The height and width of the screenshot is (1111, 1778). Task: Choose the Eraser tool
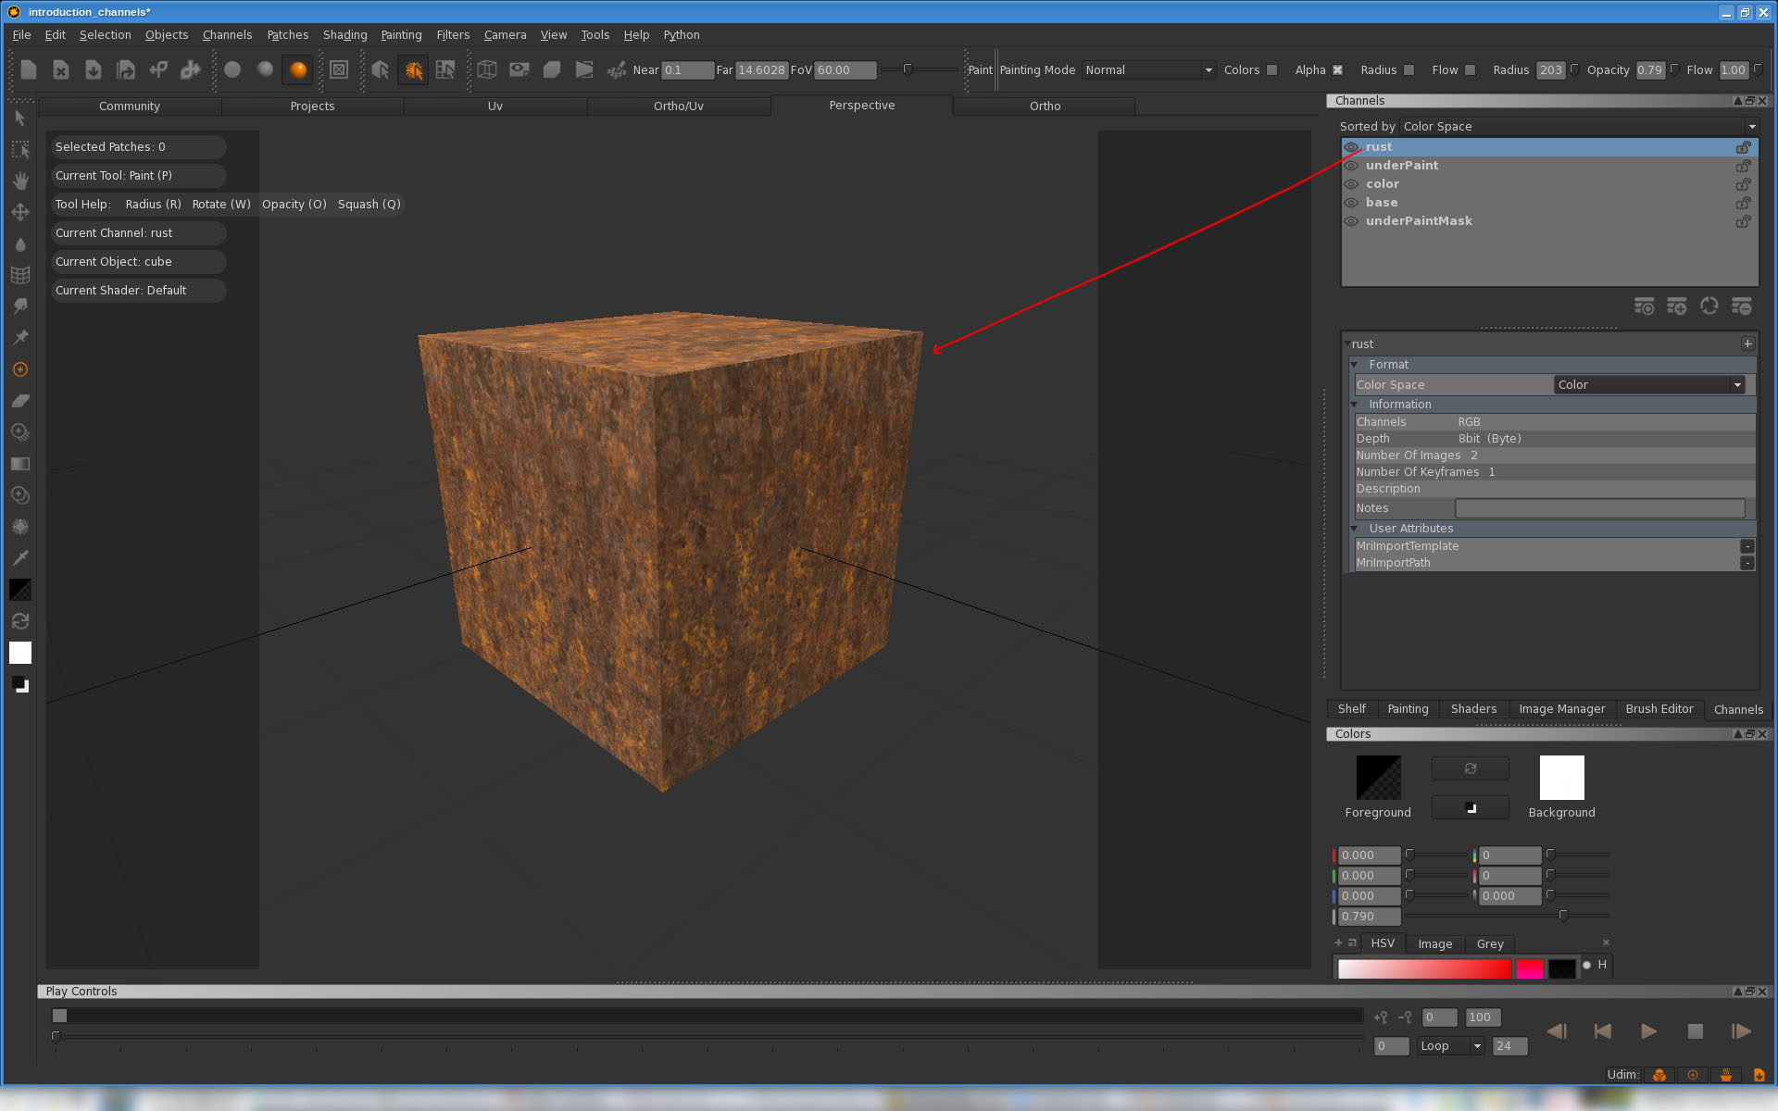(20, 401)
